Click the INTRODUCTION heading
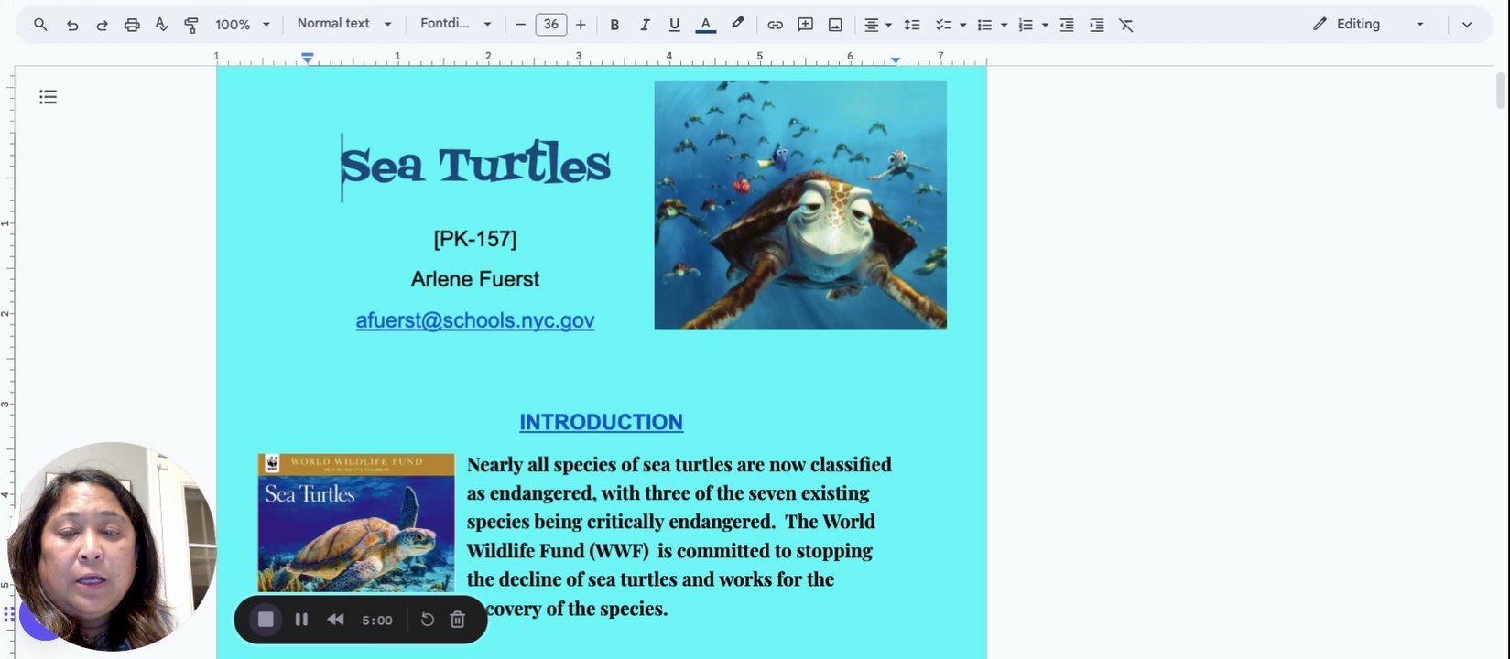This screenshot has width=1510, height=659. click(x=601, y=422)
